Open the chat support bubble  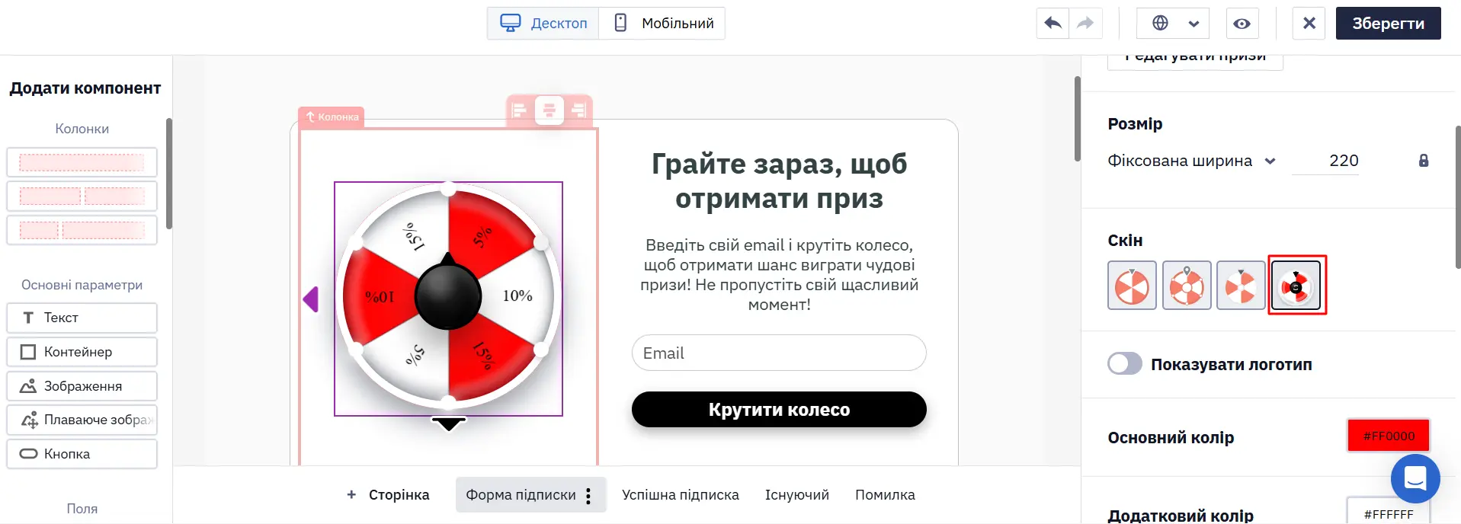click(1415, 478)
